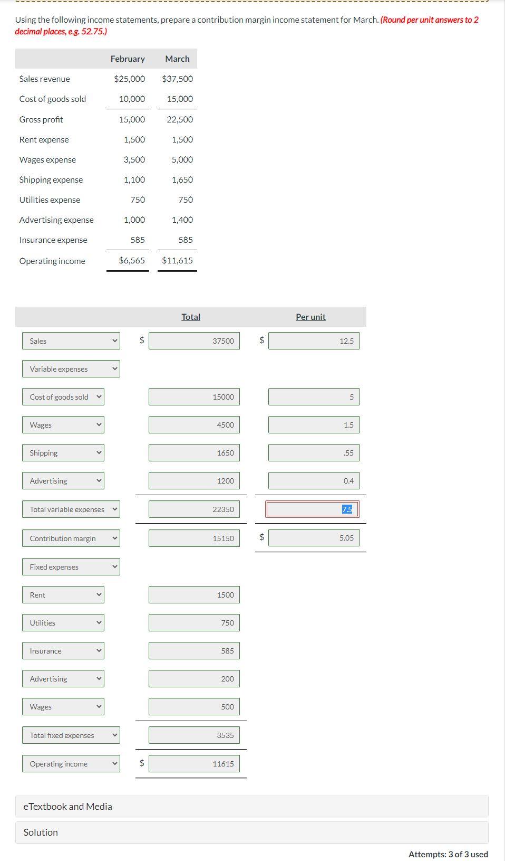Open the Fixed expenses dropdown

click(x=71, y=566)
